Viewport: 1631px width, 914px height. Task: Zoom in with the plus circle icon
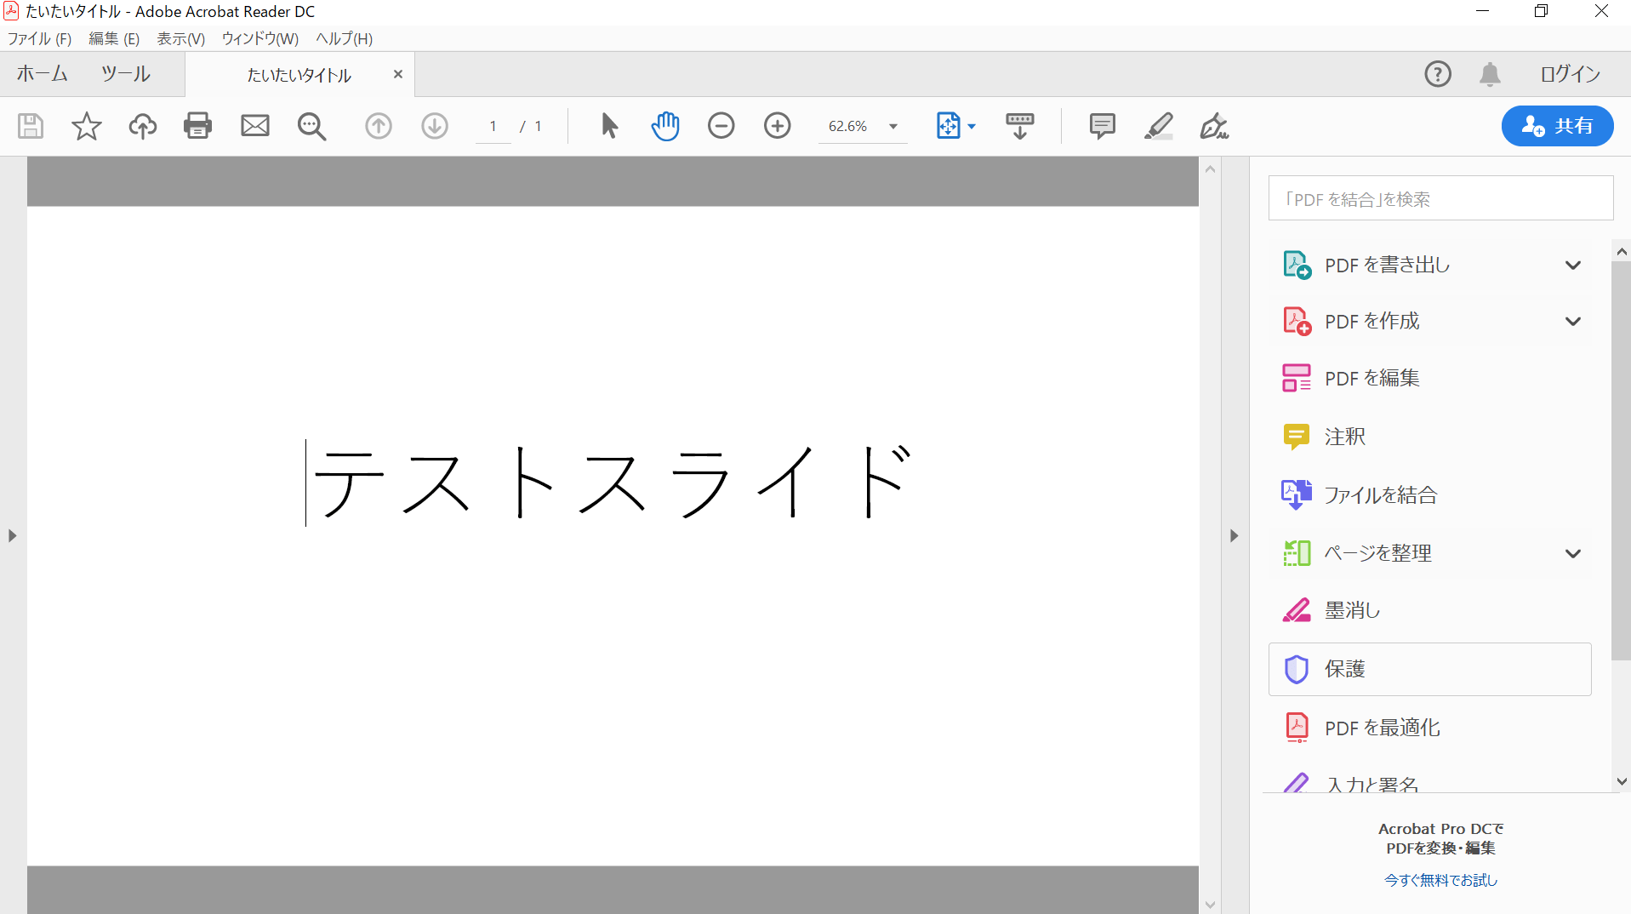pos(777,126)
